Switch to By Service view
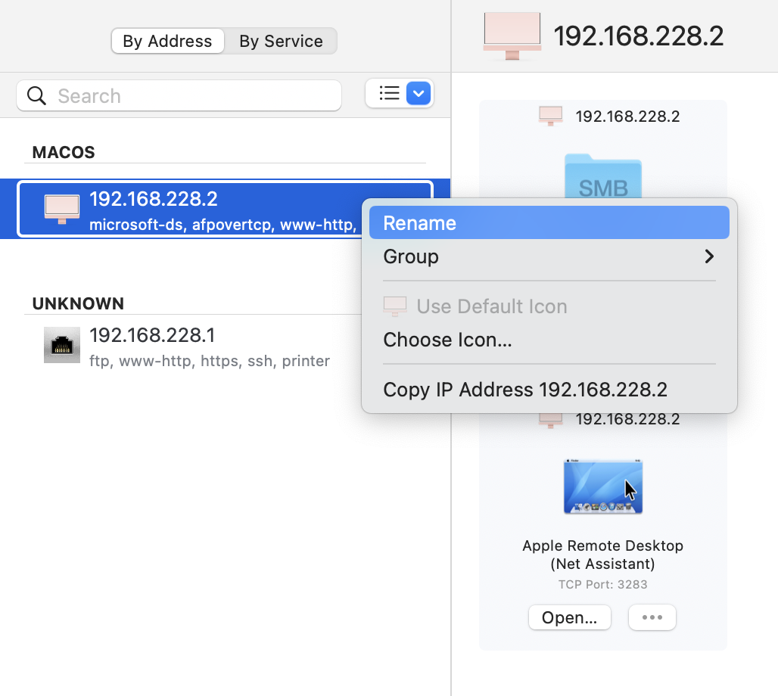778x696 pixels. 281,41
